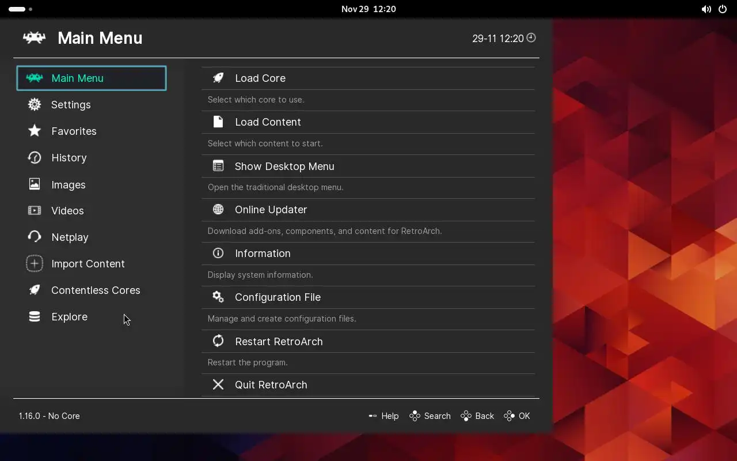Click the '29-11 12:20' header time text
The width and height of the screenshot is (737, 461).
point(498,39)
